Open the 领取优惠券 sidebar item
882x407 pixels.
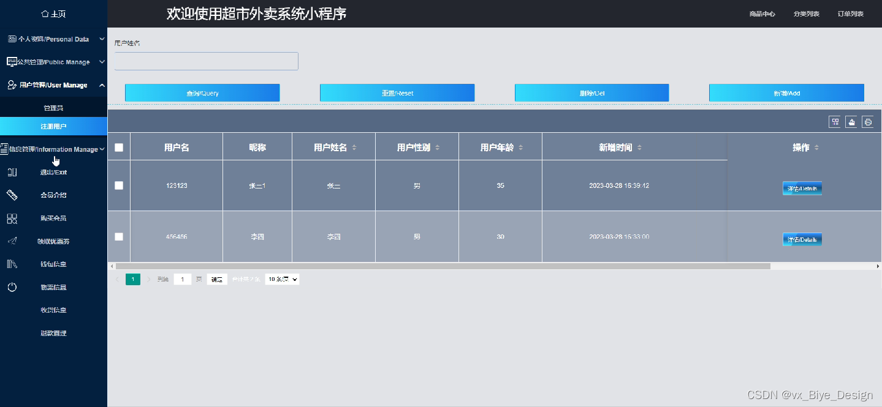[53, 241]
